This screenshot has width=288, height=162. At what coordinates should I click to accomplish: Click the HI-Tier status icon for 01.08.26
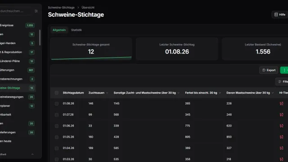click(281, 103)
